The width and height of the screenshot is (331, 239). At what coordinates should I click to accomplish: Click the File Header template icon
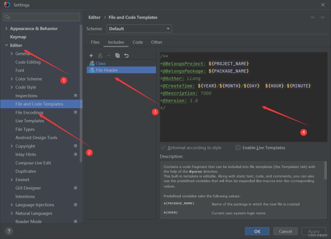(92, 70)
